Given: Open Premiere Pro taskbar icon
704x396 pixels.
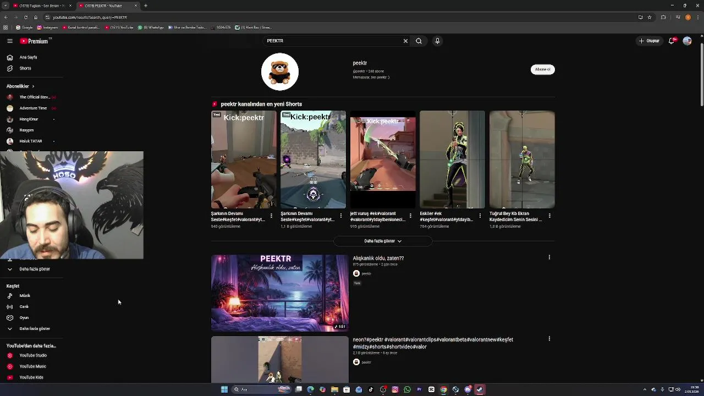Looking at the screenshot, I should point(419,389).
